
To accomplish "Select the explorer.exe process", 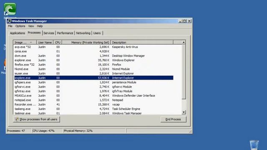I will [93, 60].
